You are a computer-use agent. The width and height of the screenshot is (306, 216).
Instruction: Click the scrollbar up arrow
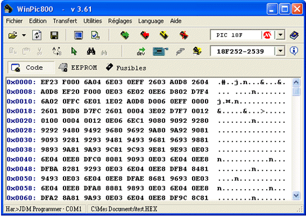pyautogui.click(x=296, y=82)
